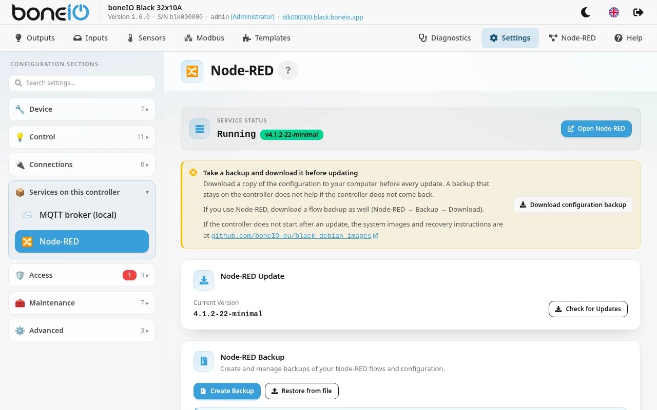Image resolution: width=657 pixels, height=410 pixels.
Task: Open Node-RED tab in top navigation
Action: (x=572, y=38)
